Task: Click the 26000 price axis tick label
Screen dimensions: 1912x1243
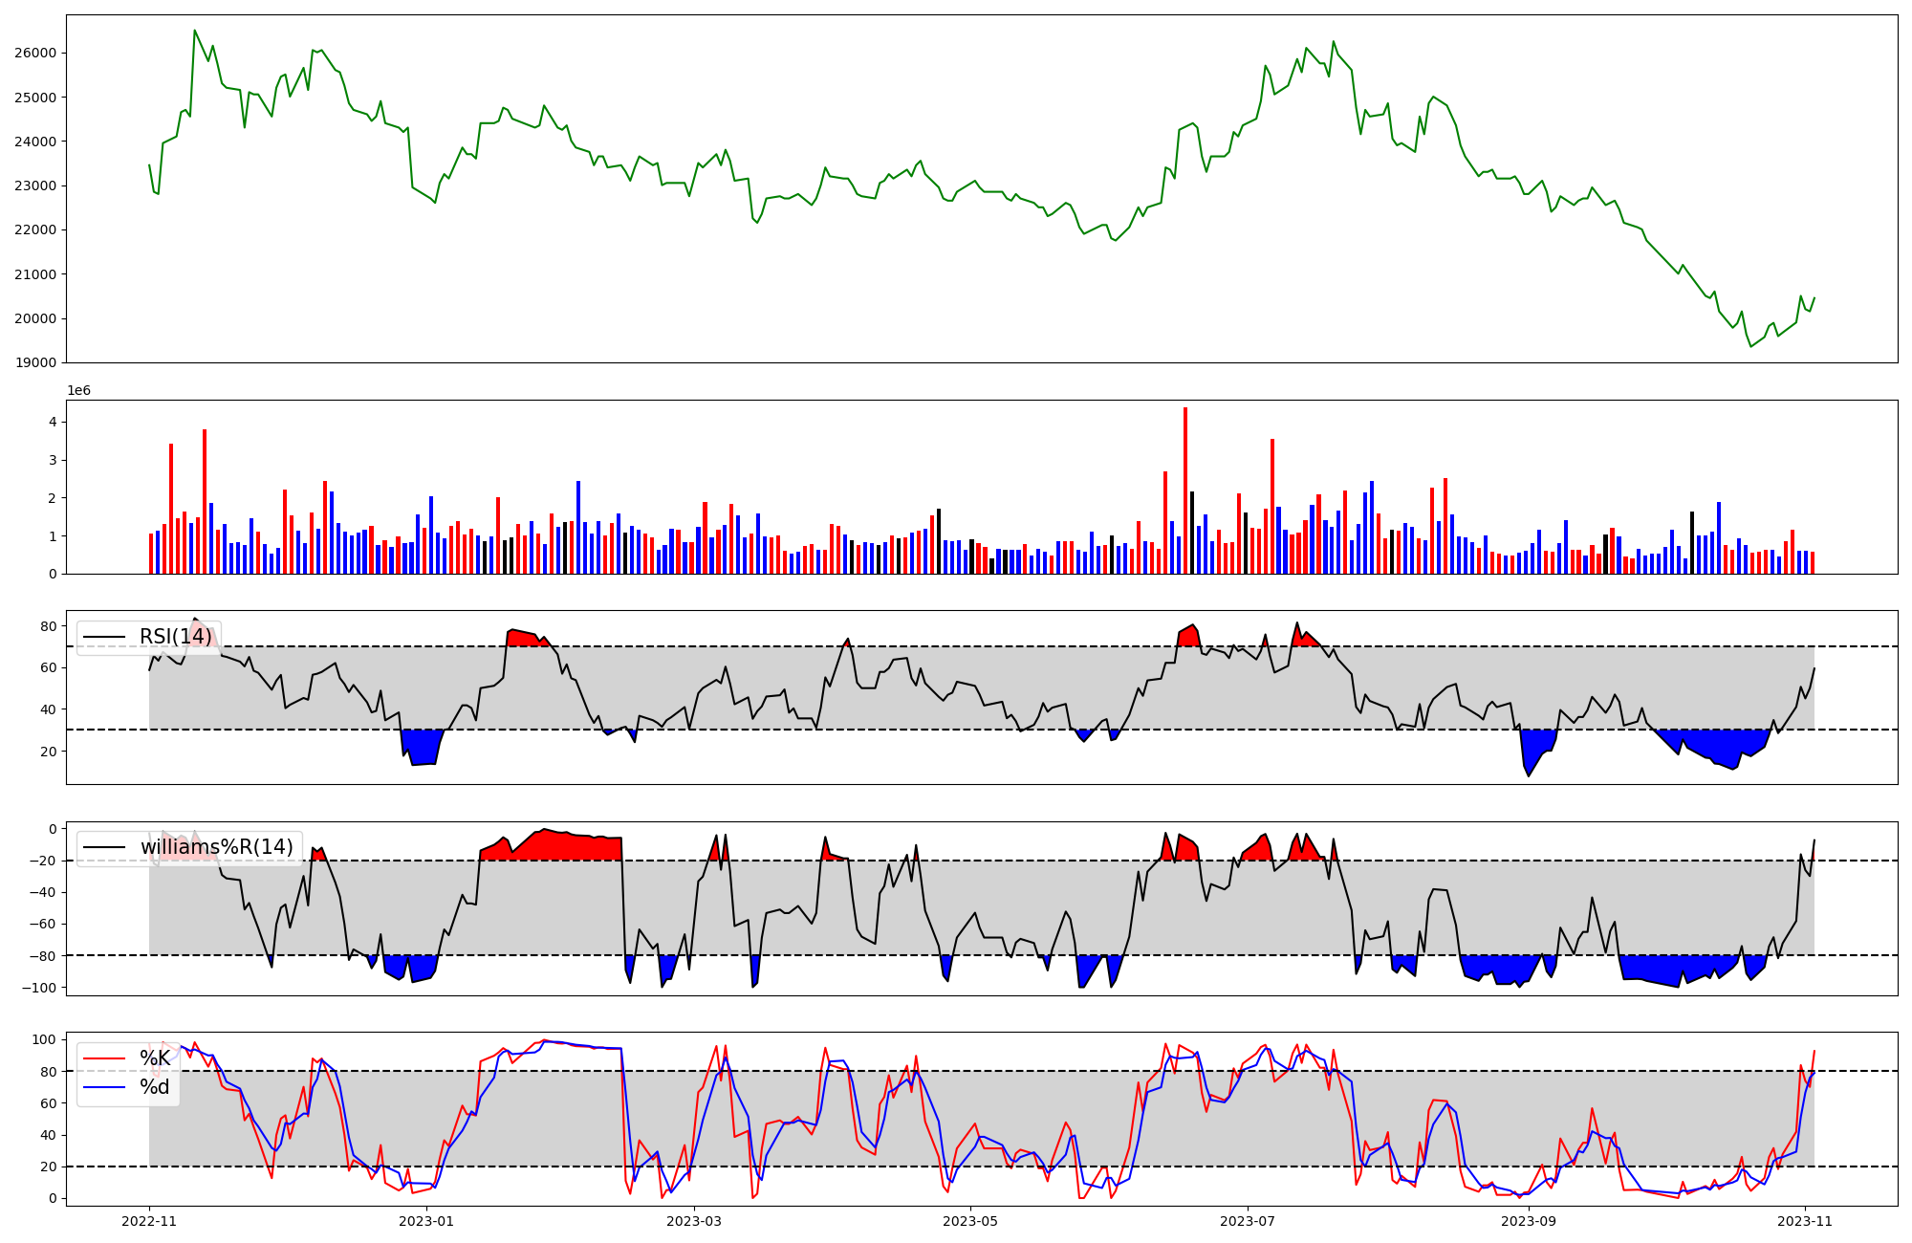Action: click(x=35, y=53)
